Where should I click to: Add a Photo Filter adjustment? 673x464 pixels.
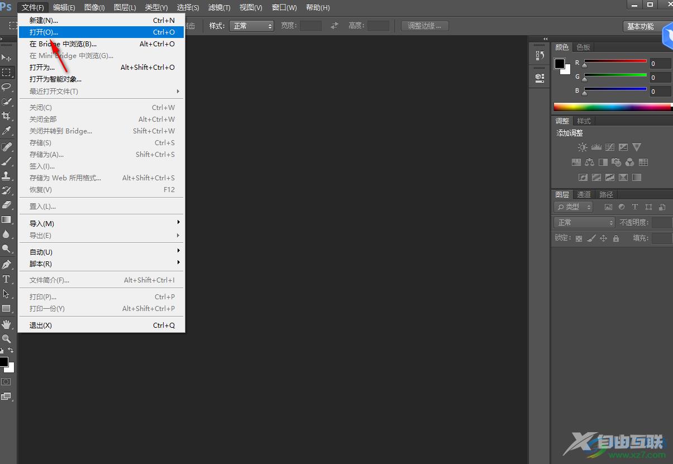coord(616,162)
